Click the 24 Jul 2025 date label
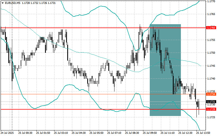The height and width of the screenshot is (136, 217). (7, 133)
